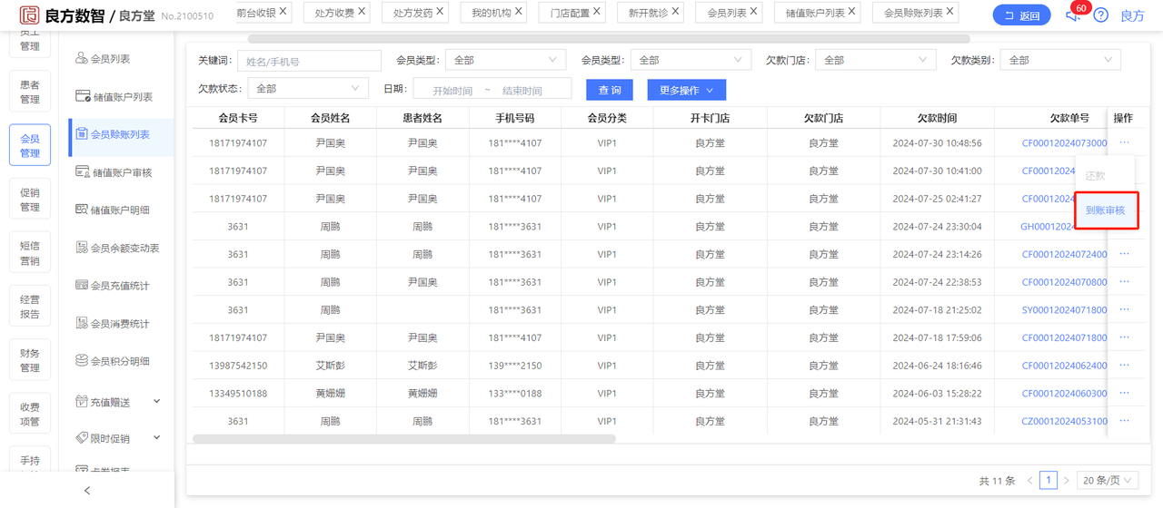This screenshot has width=1163, height=508.
Task: Click the 良方数智 logo icon
Action: (30, 15)
